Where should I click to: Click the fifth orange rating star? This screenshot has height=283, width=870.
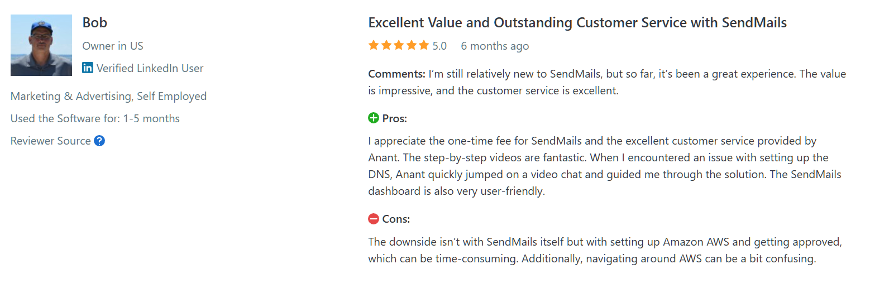[423, 45]
